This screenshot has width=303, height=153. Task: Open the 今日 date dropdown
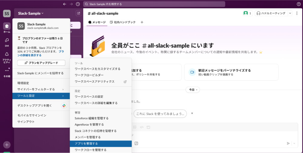point(193,90)
